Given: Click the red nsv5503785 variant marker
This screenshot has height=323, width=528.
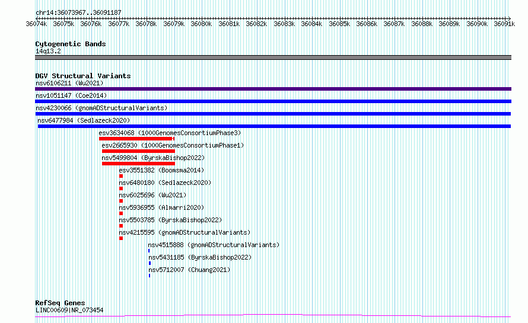Looking at the screenshot, I should [x=121, y=226].
